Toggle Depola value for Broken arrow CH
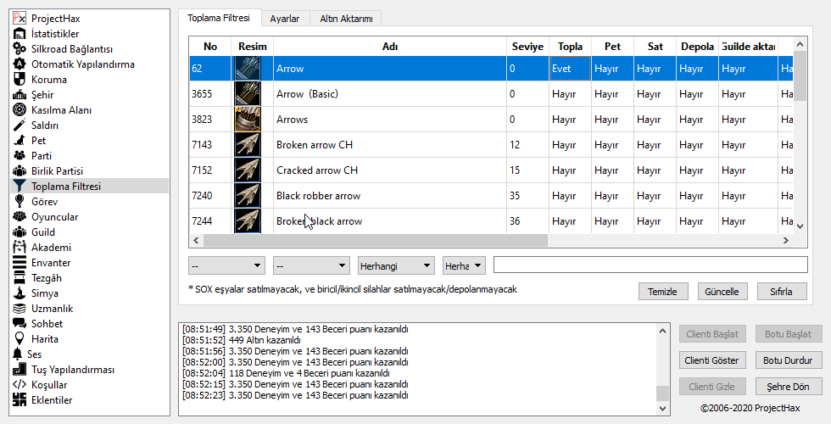 coord(697,145)
